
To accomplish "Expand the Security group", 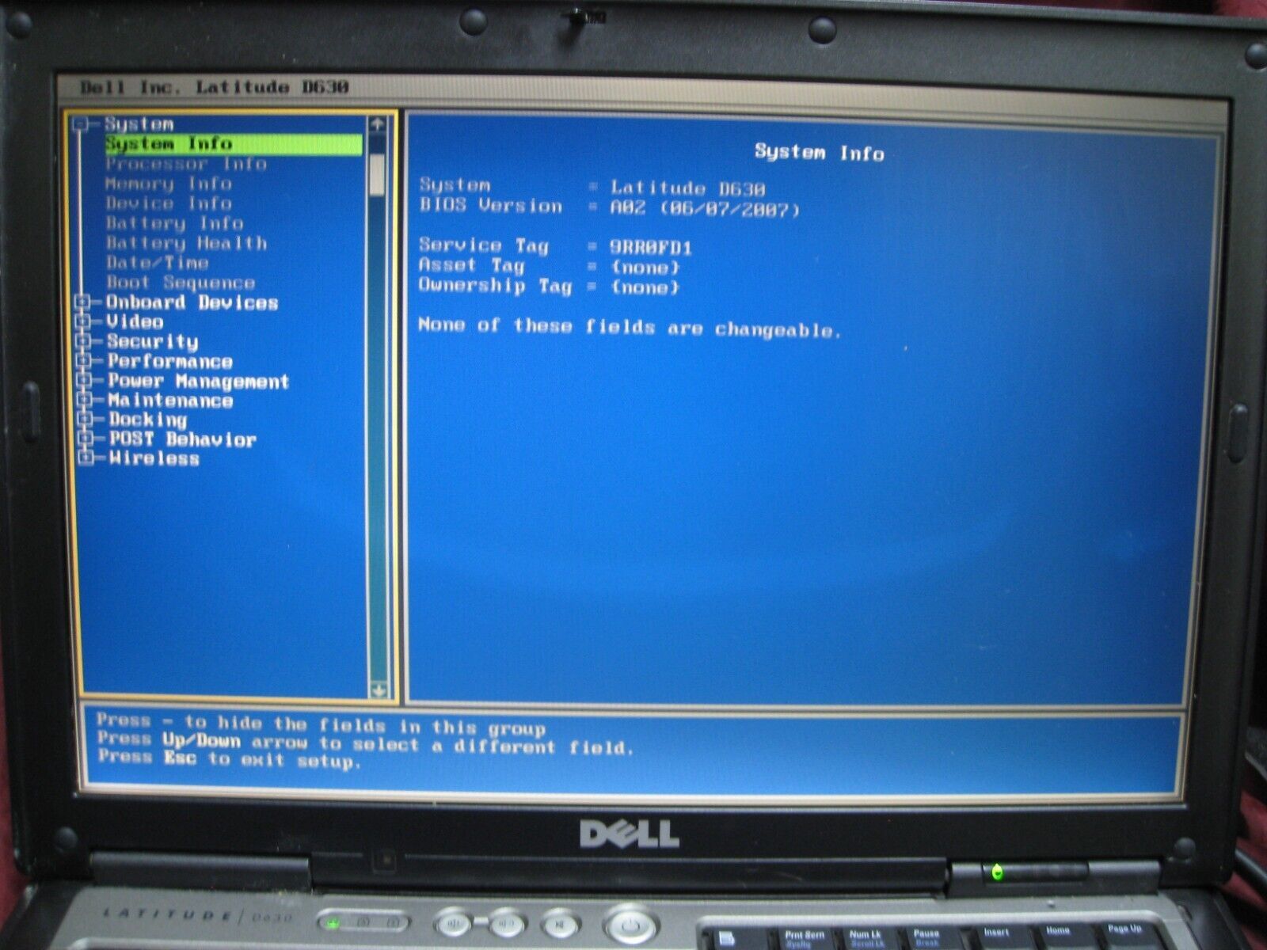I will point(83,341).
